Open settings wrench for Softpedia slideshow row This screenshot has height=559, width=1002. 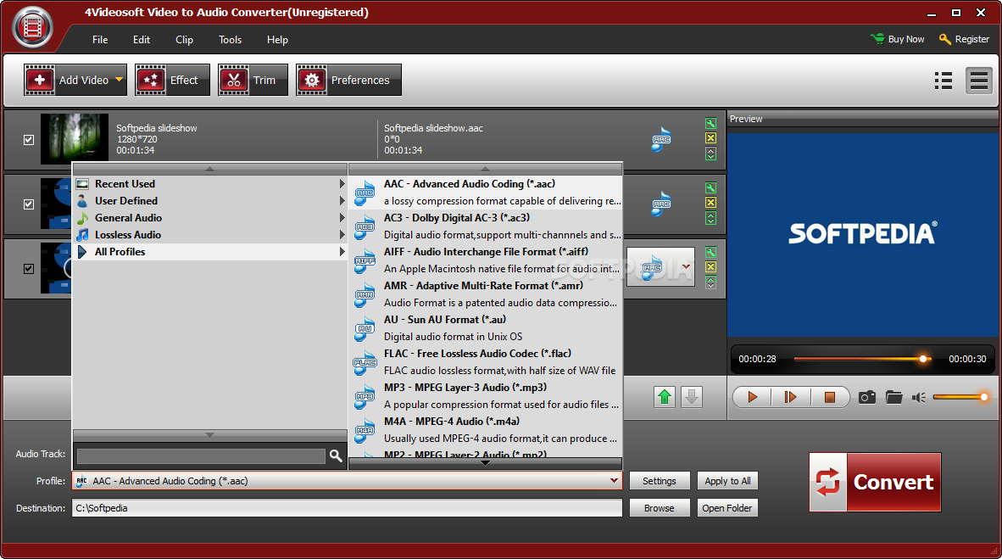click(710, 124)
